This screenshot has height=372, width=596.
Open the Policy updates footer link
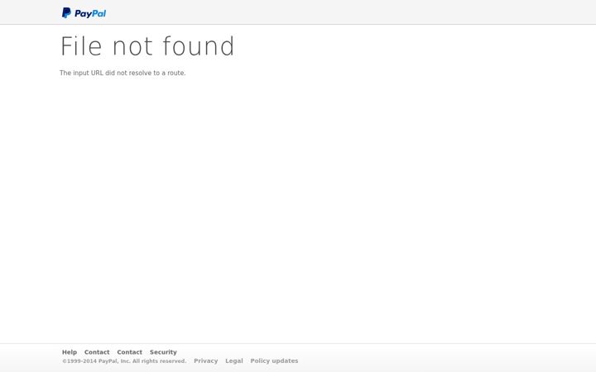pos(274,361)
